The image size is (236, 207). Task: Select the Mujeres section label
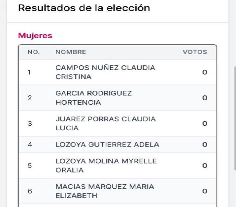[35, 36]
